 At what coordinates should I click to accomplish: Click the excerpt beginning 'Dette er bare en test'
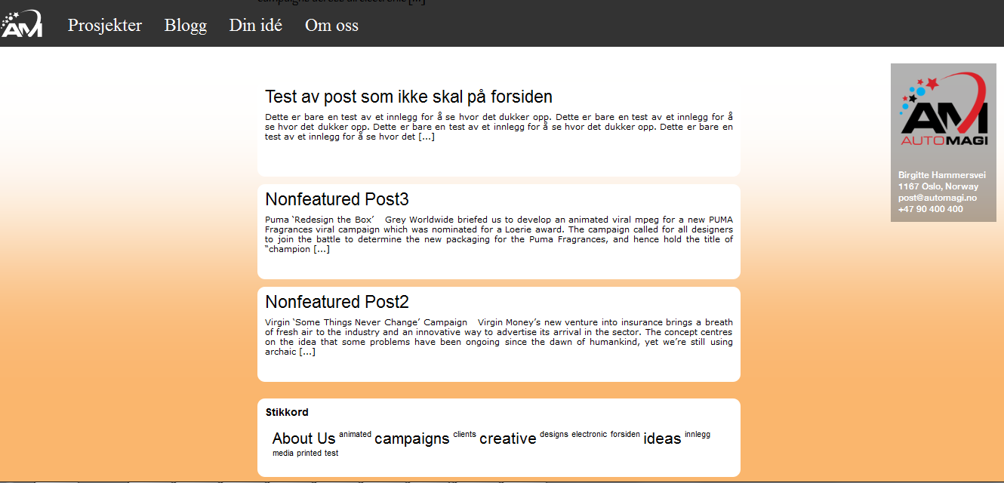499,127
